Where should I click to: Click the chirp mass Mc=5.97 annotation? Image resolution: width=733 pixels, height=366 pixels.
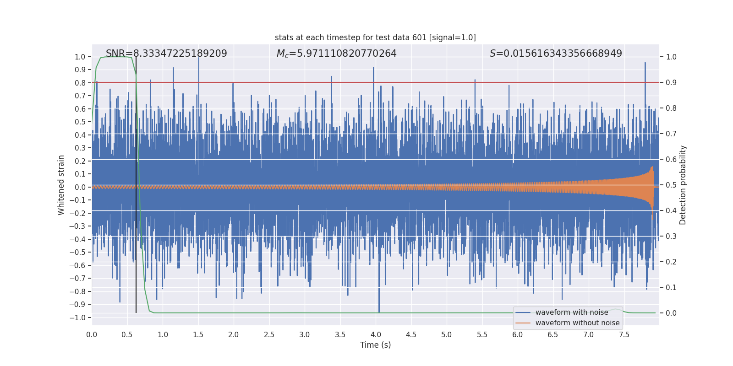(336, 54)
